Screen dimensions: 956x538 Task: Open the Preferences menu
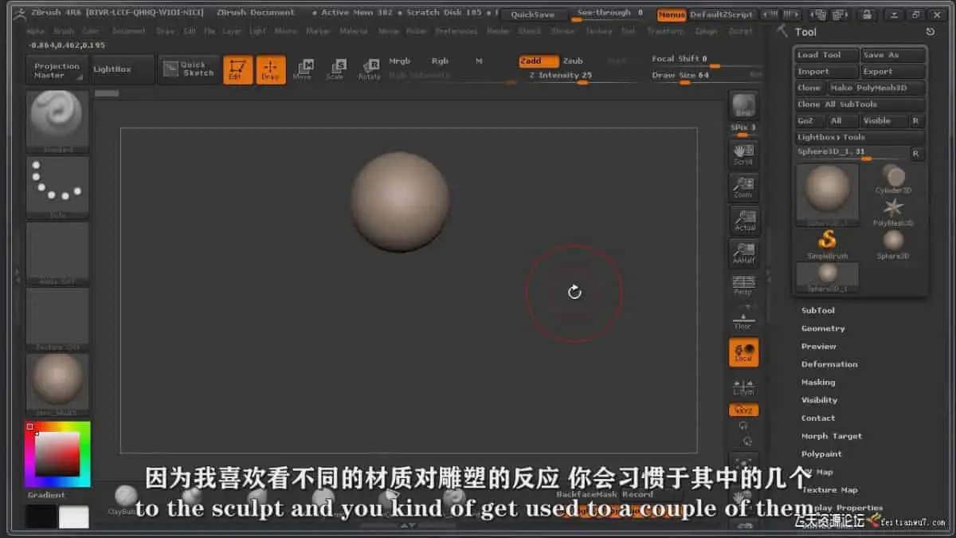point(456,31)
